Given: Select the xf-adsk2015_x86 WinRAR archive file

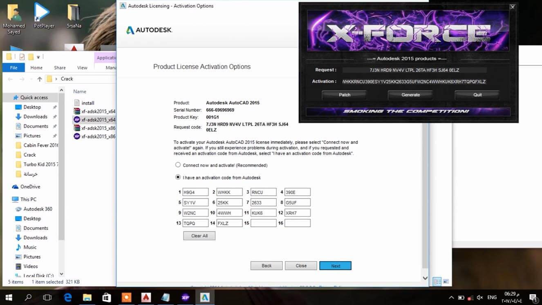Looking at the screenshot, I should click(94, 128).
